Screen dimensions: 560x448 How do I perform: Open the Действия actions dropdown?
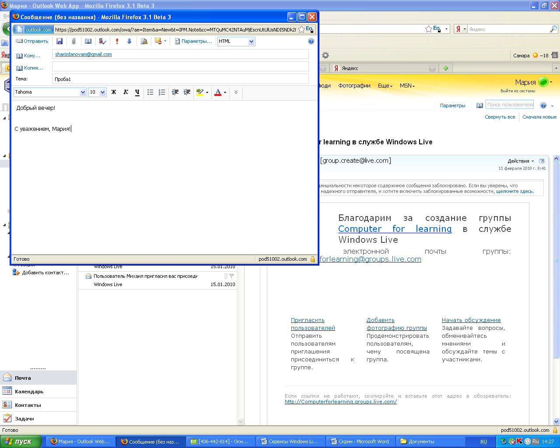pos(521,161)
